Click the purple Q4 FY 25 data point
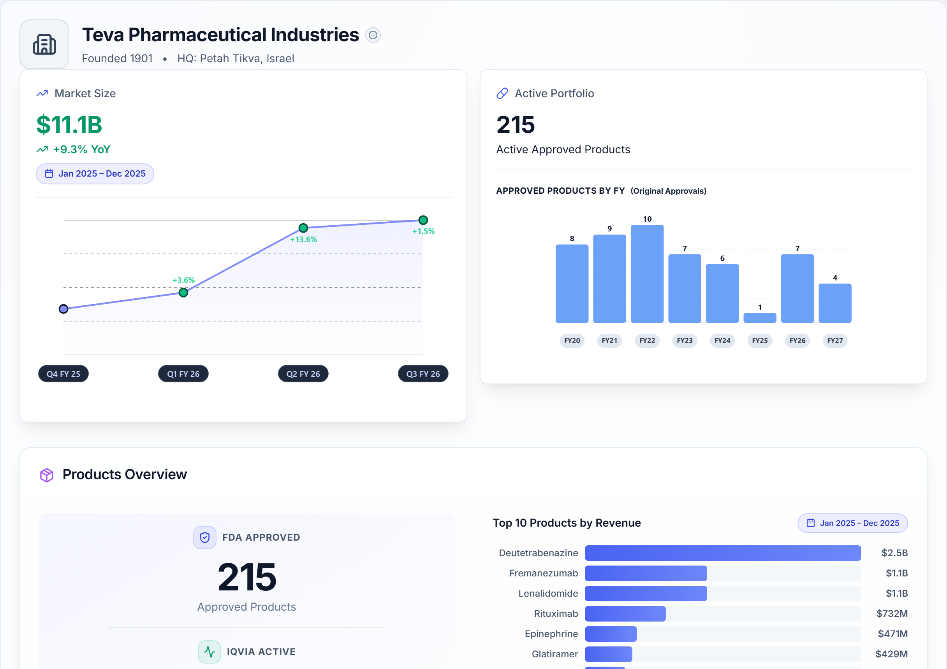The height and width of the screenshot is (669, 947). 63,309
